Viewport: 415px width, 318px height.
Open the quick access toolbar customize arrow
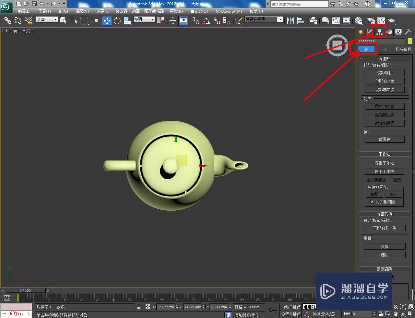(64, 4)
